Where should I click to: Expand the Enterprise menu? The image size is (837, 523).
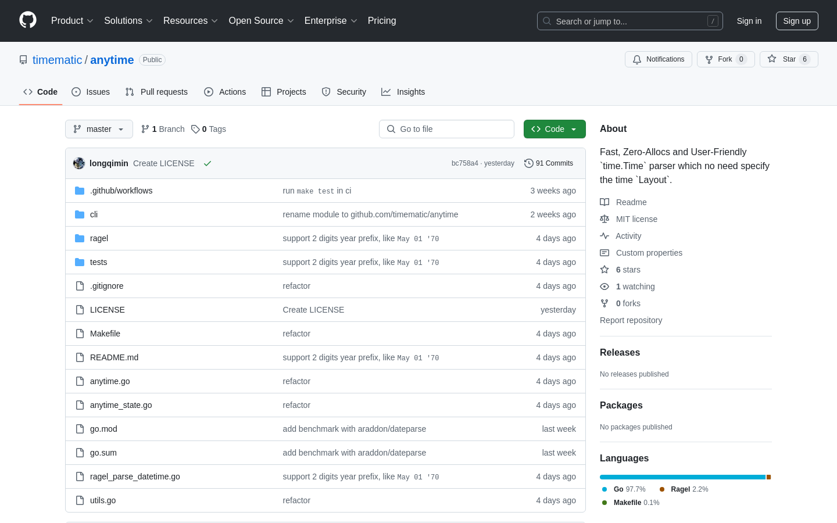pyautogui.click(x=331, y=21)
